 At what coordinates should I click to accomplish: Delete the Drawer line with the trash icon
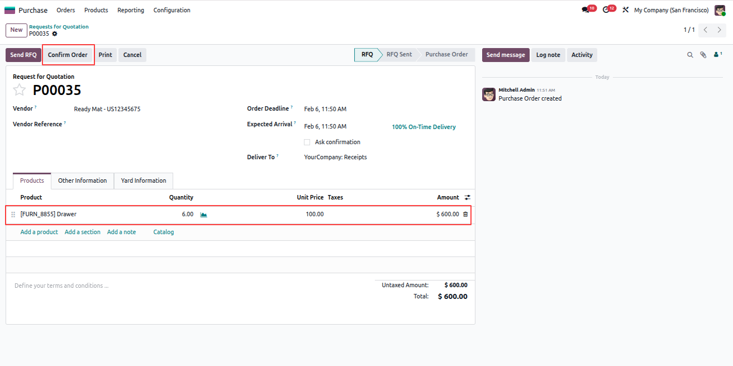point(465,214)
